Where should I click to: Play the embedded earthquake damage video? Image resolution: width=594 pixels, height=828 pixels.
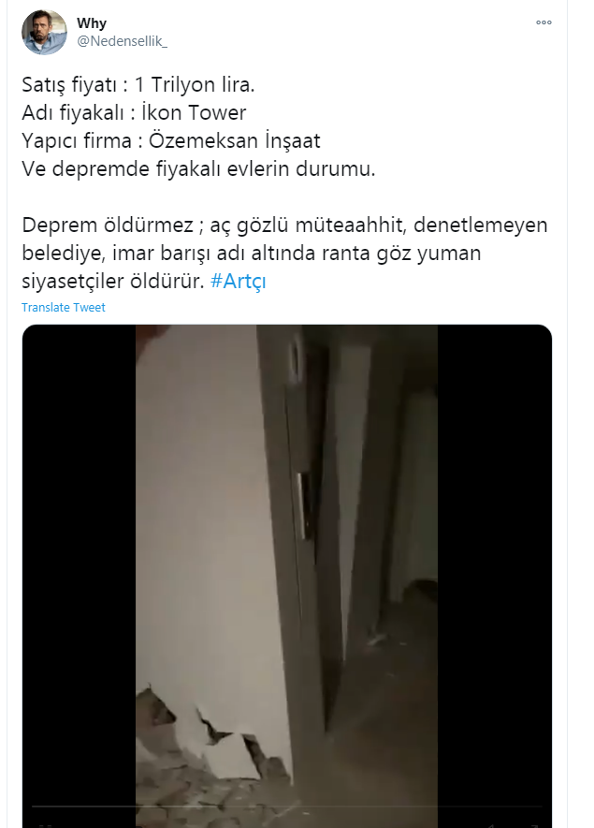tap(286, 575)
